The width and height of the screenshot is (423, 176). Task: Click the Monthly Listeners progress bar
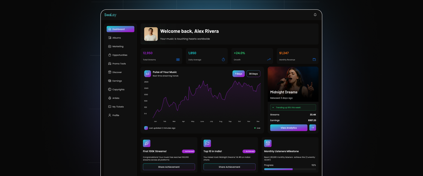coord(290,169)
